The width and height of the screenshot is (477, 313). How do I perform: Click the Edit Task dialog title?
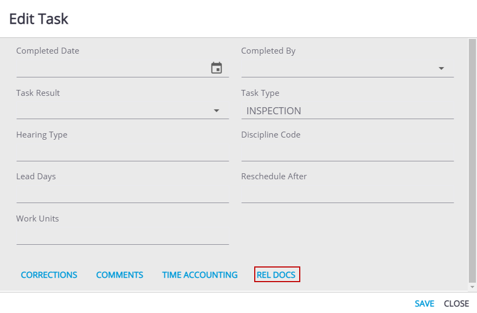pos(39,19)
